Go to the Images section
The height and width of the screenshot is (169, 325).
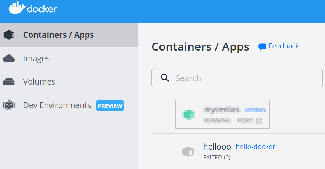pyautogui.click(x=36, y=59)
